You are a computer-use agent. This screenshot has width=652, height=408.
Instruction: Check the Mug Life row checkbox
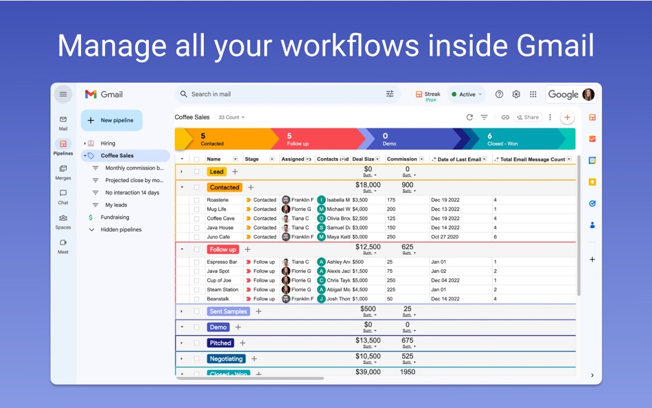point(197,209)
